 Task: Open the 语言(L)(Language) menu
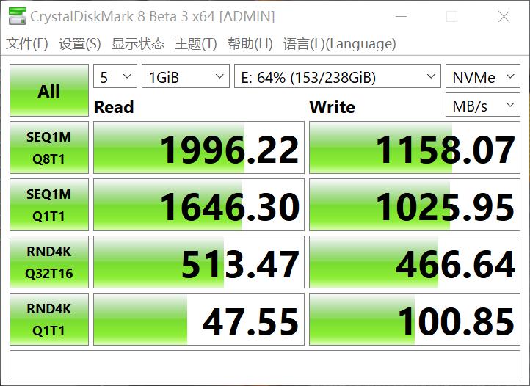[x=340, y=43]
